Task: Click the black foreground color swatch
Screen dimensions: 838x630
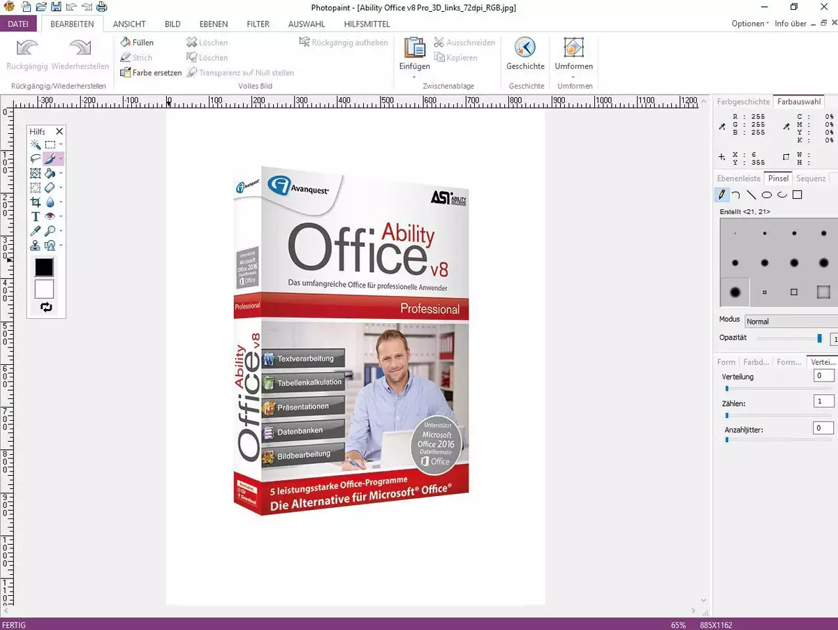Action: (x=44, y=267)
